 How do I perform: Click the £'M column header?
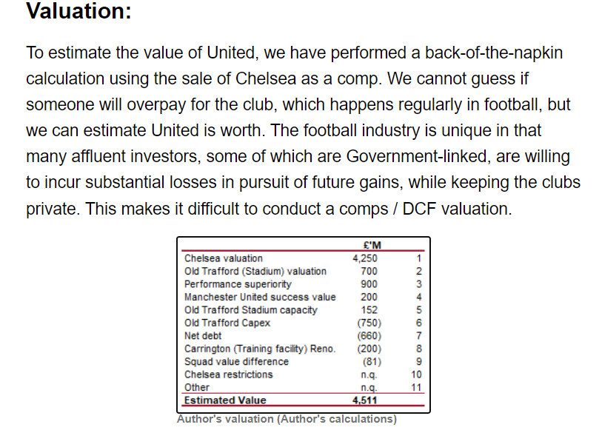click(x=372, y=245)
